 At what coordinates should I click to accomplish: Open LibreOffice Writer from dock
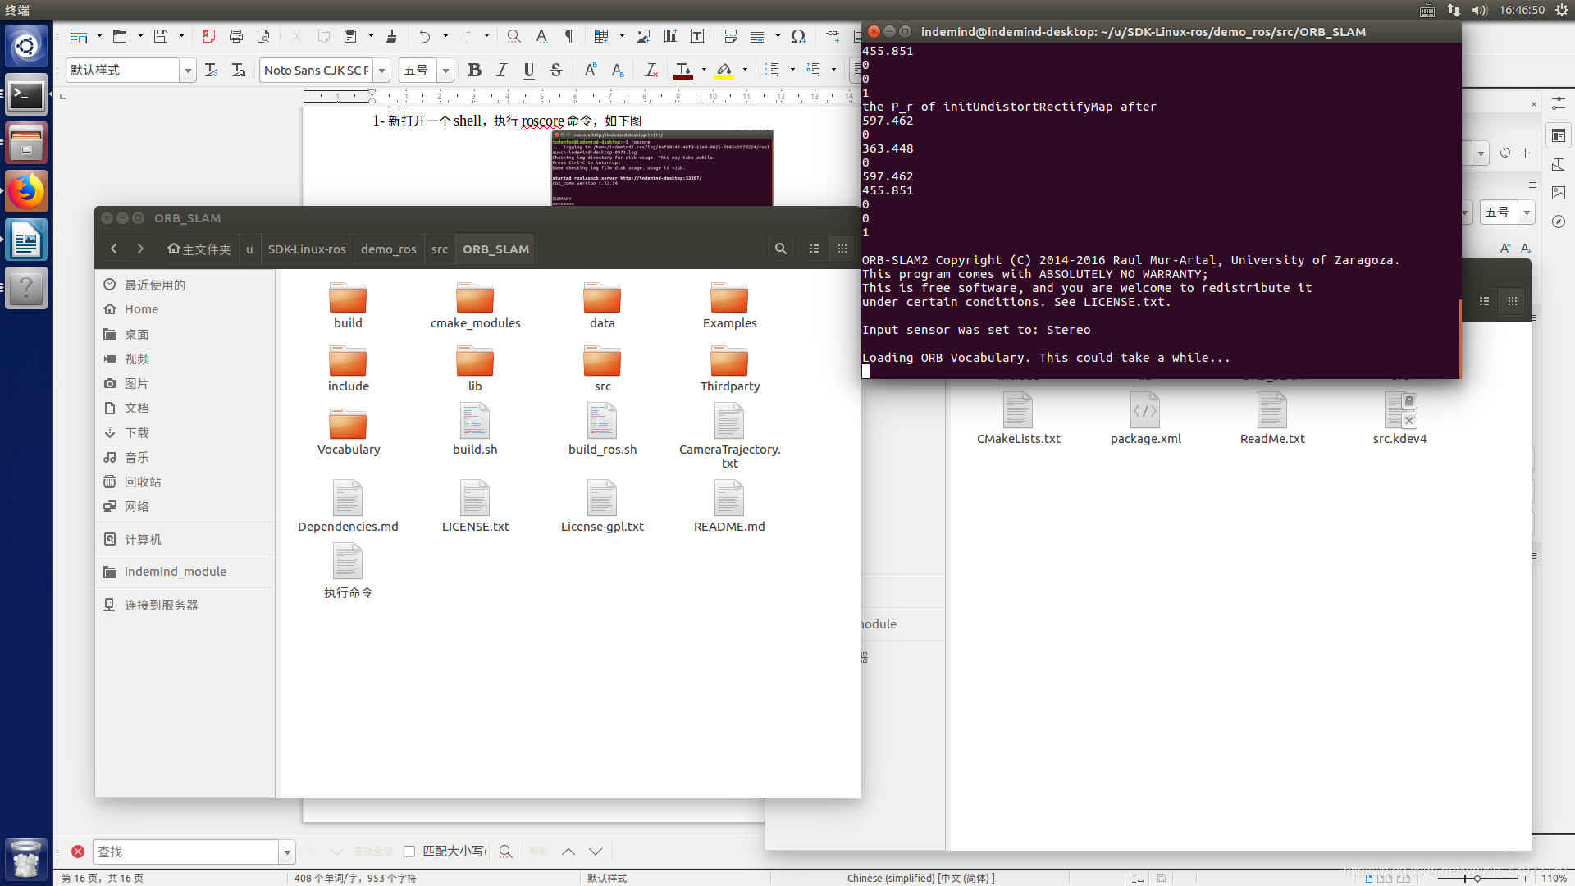(26, 240)
